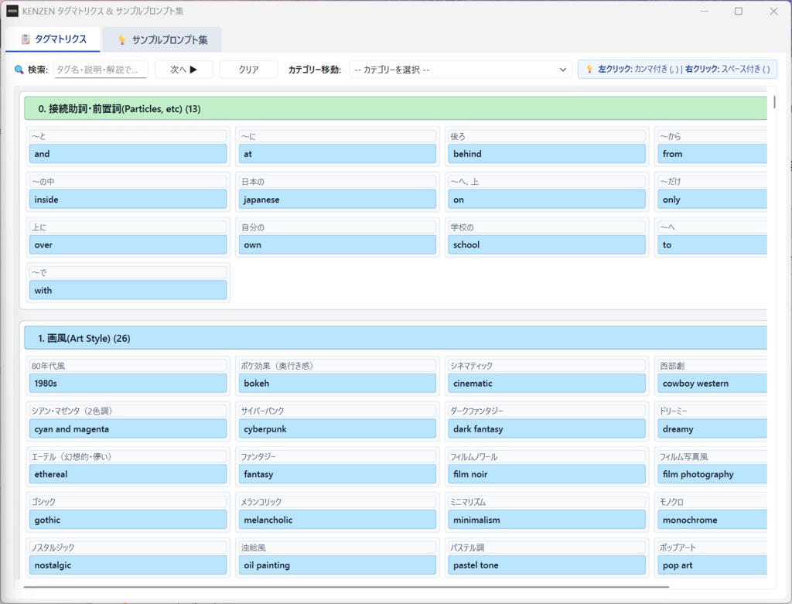This screenshot has width=792, height=604.
Task: Insert the 'behind' tag
Action: (x=547, y=154)
